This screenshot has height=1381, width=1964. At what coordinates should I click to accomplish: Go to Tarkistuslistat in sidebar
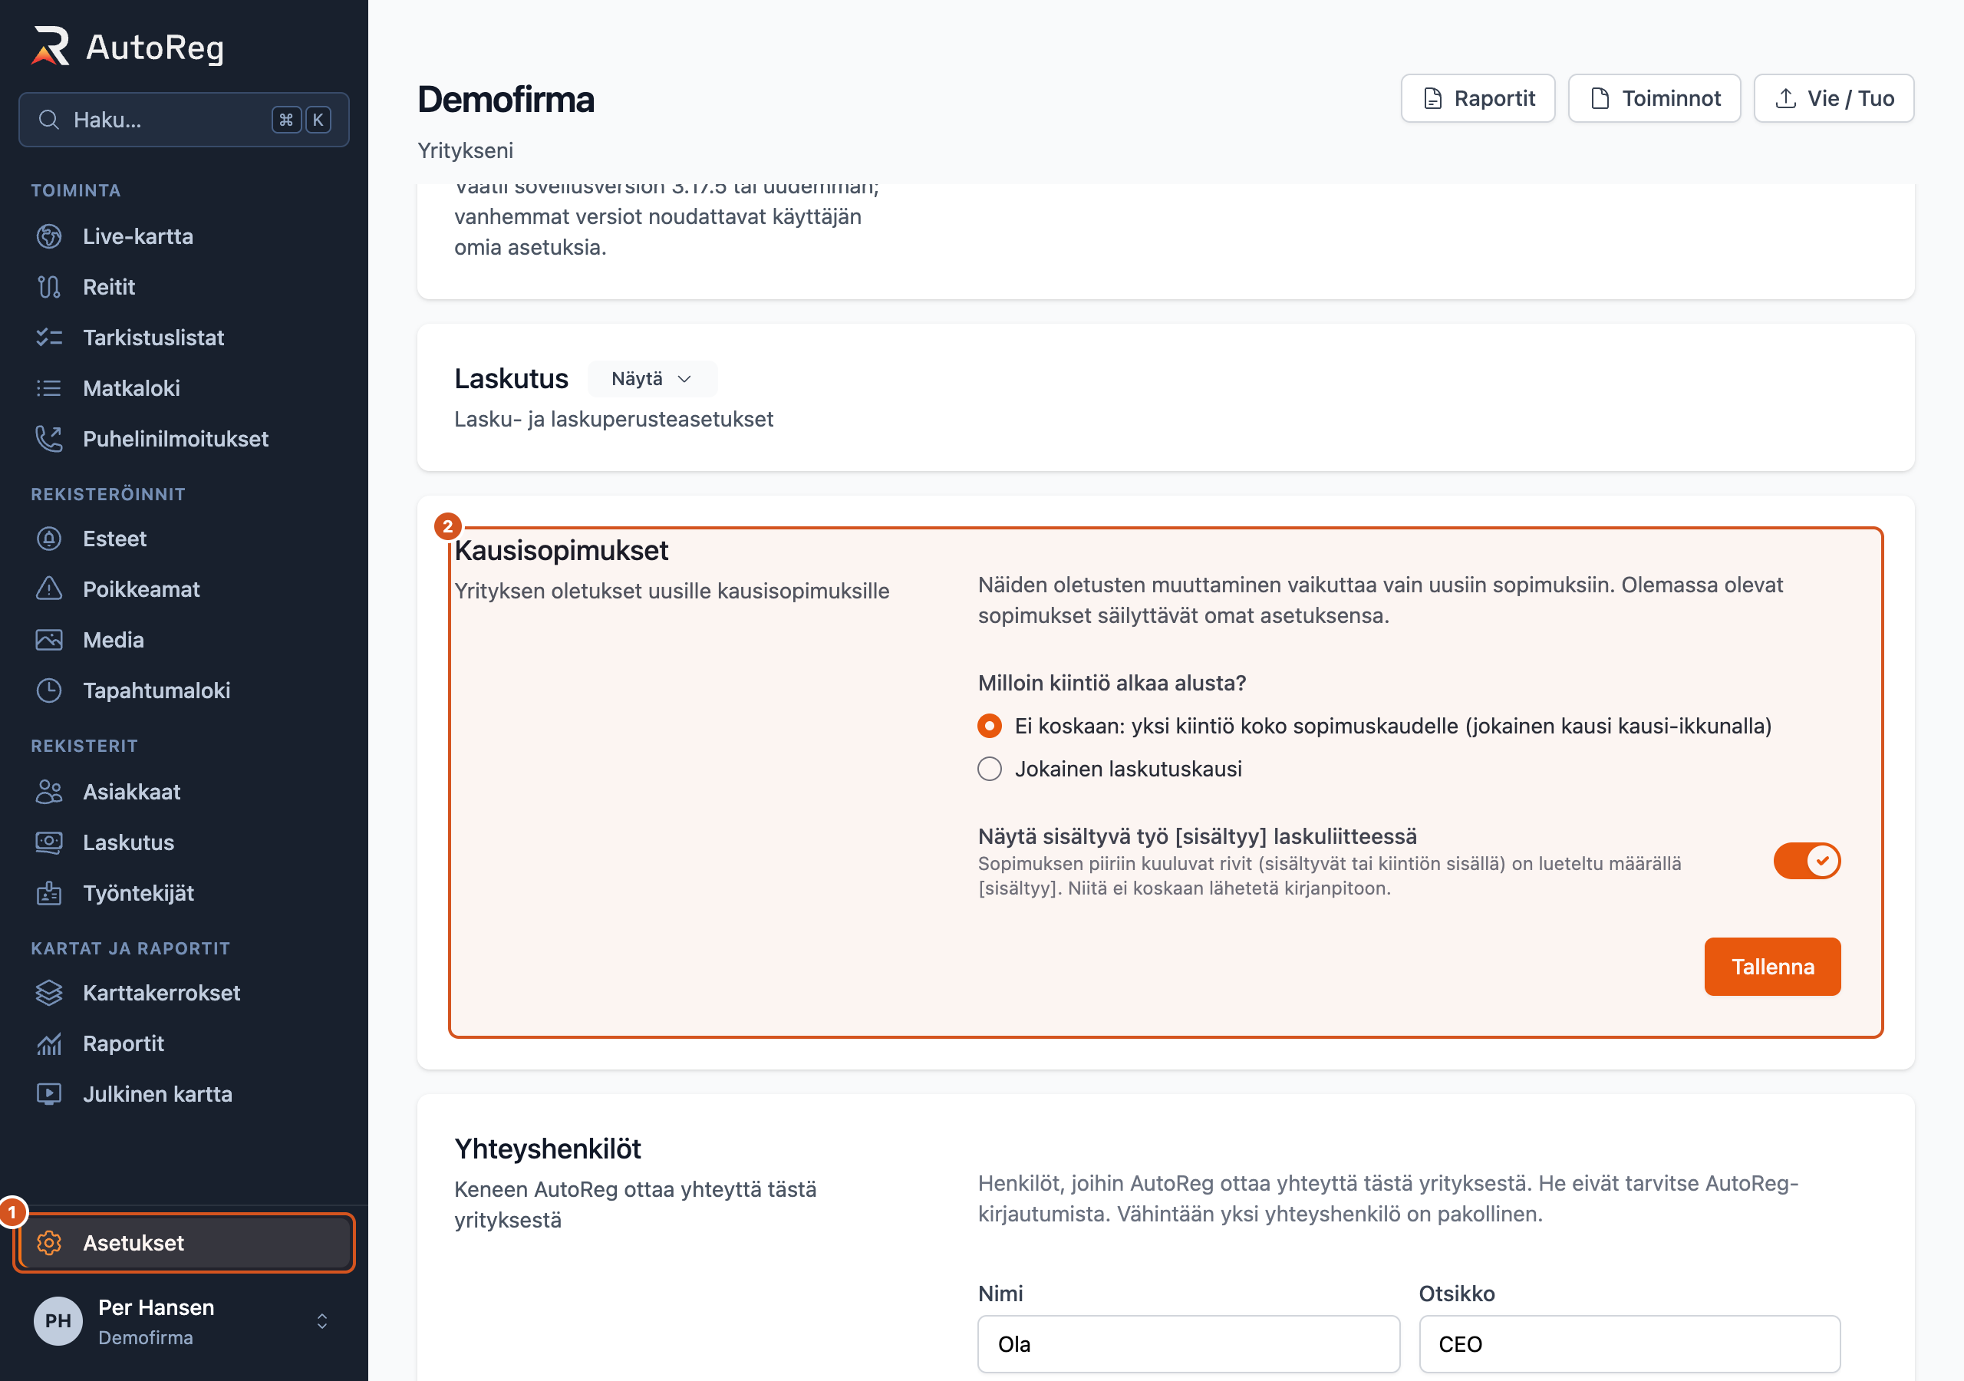[x=184, y=337]
